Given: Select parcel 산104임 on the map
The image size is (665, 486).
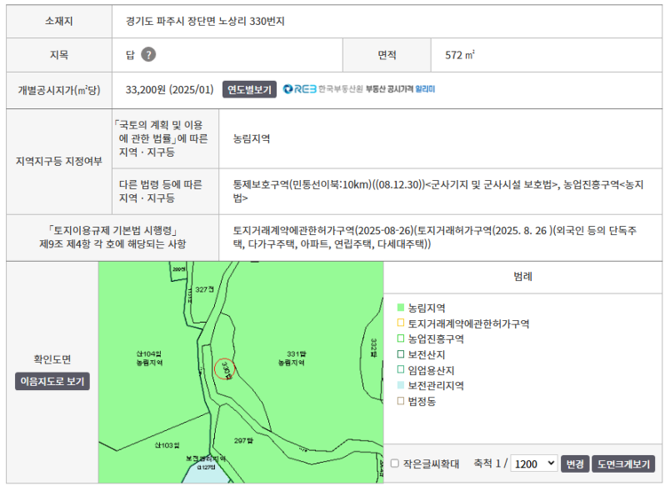Looking at the screenshot, I should tap(149, 354).
